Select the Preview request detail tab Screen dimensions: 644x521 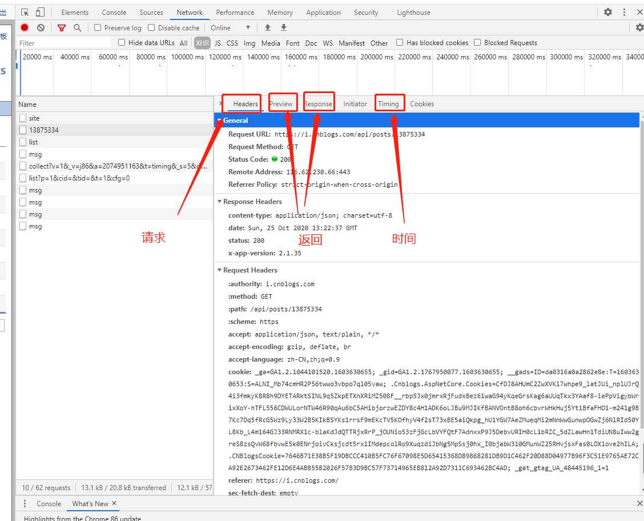point(281,104)
